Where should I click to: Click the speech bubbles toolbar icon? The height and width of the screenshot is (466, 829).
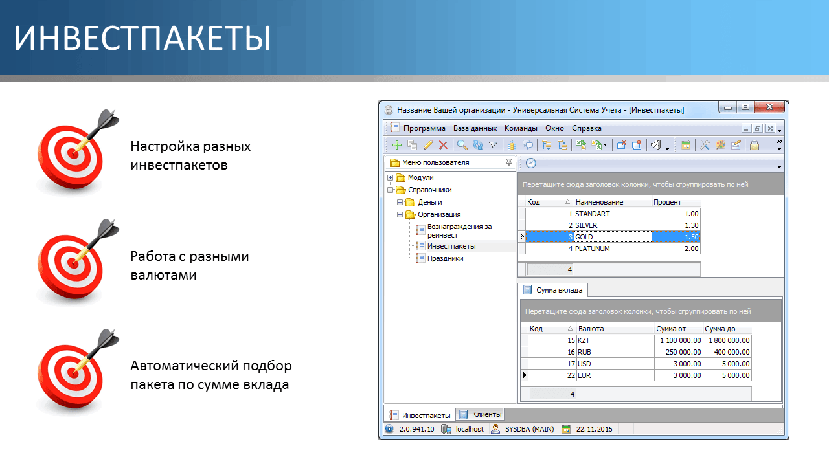pyautogui.click(x=528, y=145)
